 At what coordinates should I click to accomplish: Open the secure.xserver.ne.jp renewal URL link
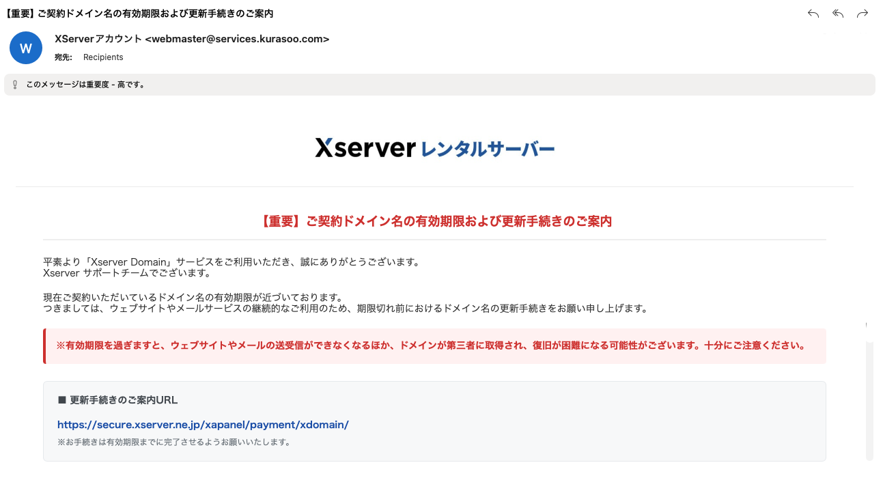pos(203,425)
